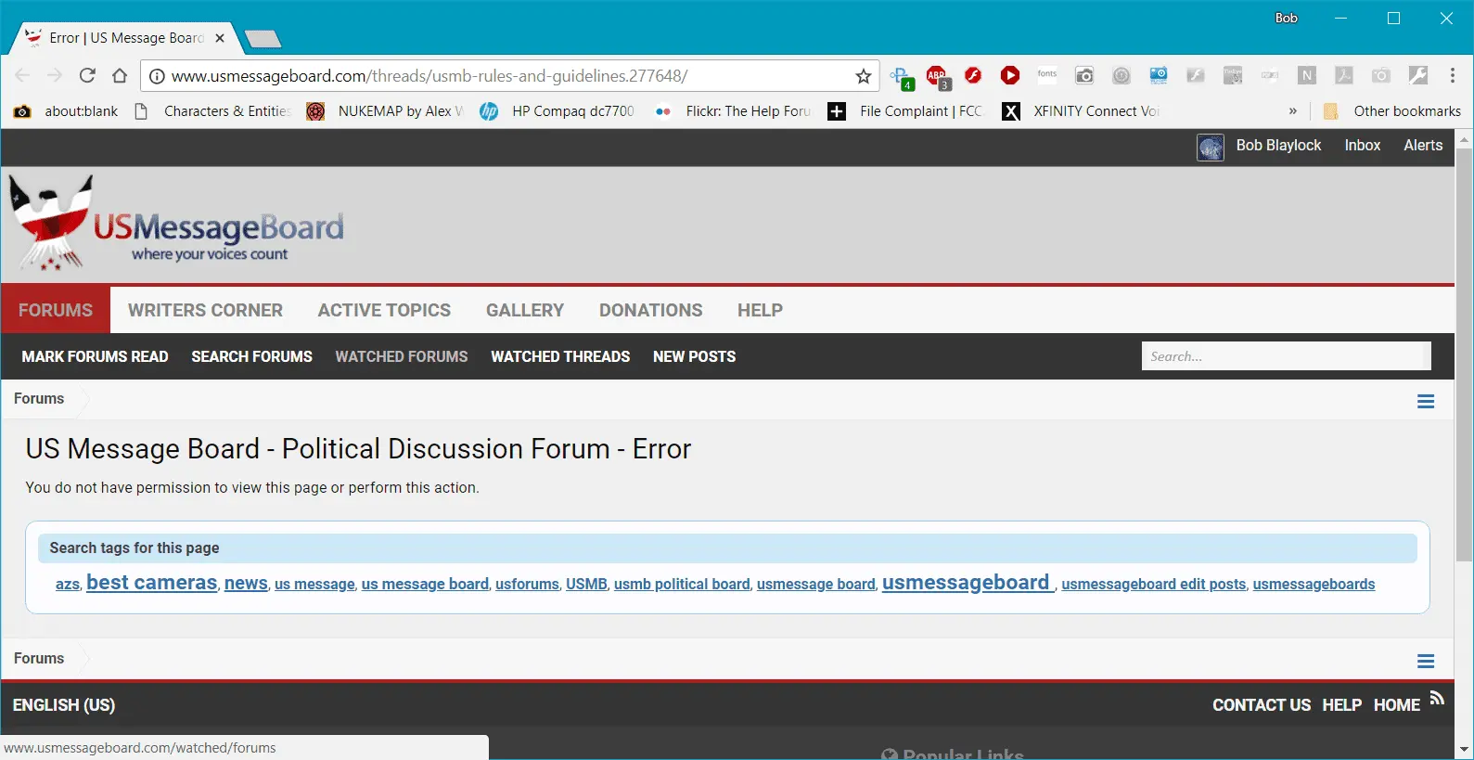Screen dimensions: 1474x760
Task: Click footer HELP link beside CONTACT US
Action: [x=1342, y=705]
